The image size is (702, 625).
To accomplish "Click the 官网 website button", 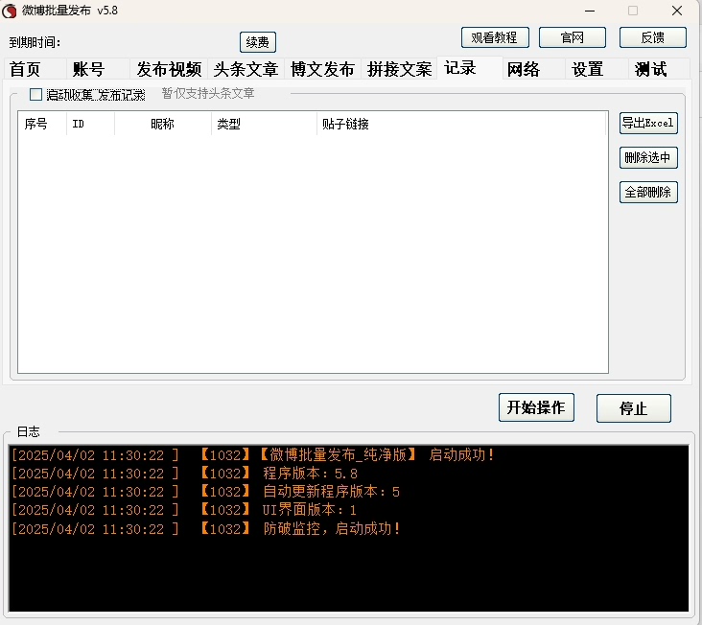I will click(x=573, y=37).
